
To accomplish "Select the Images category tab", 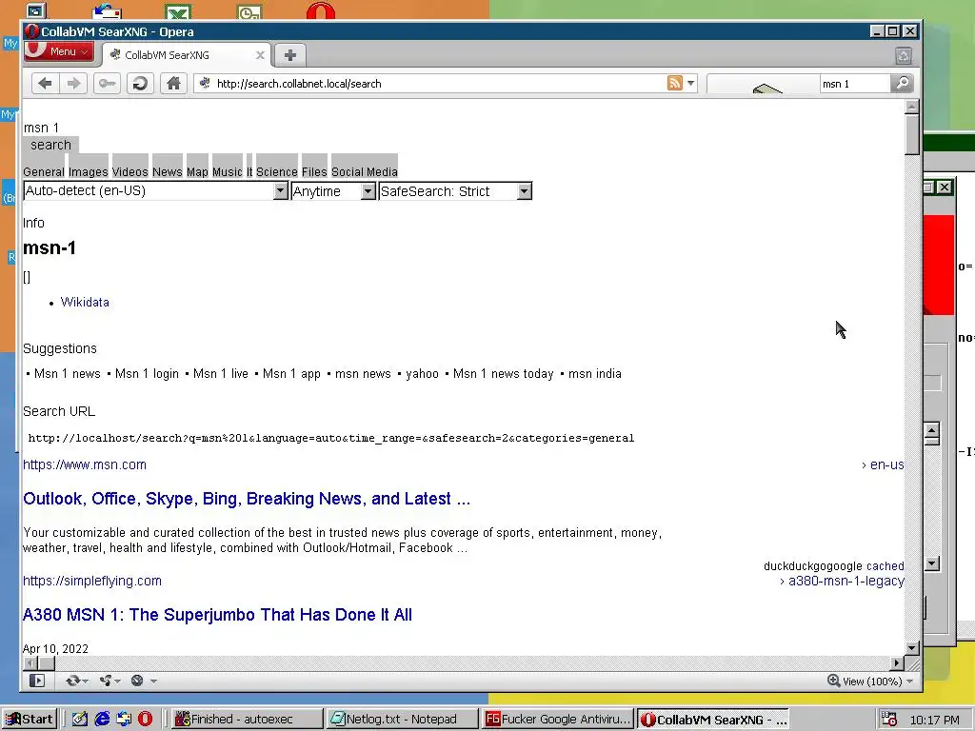I will pyautogui.click(x=89, y=171).
